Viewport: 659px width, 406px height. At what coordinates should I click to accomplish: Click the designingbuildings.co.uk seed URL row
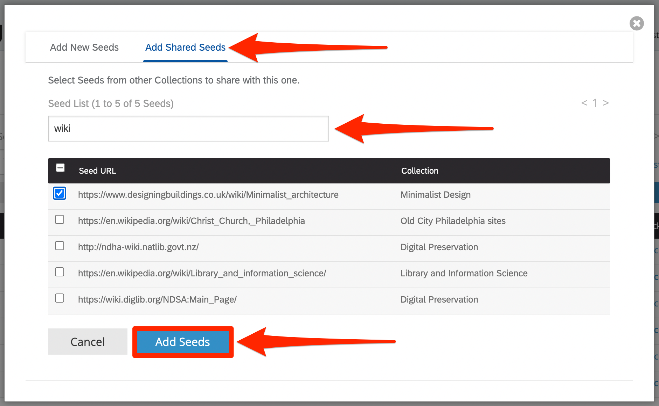(x=208, y=195)
